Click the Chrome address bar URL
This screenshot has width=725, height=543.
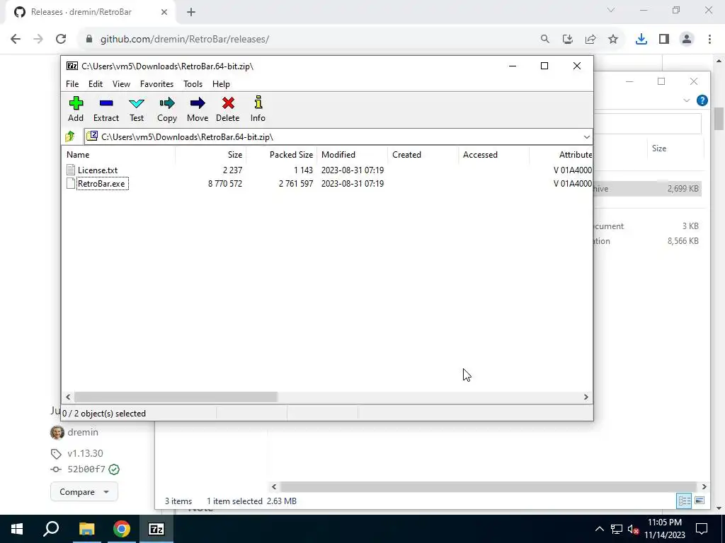(185, 40)
